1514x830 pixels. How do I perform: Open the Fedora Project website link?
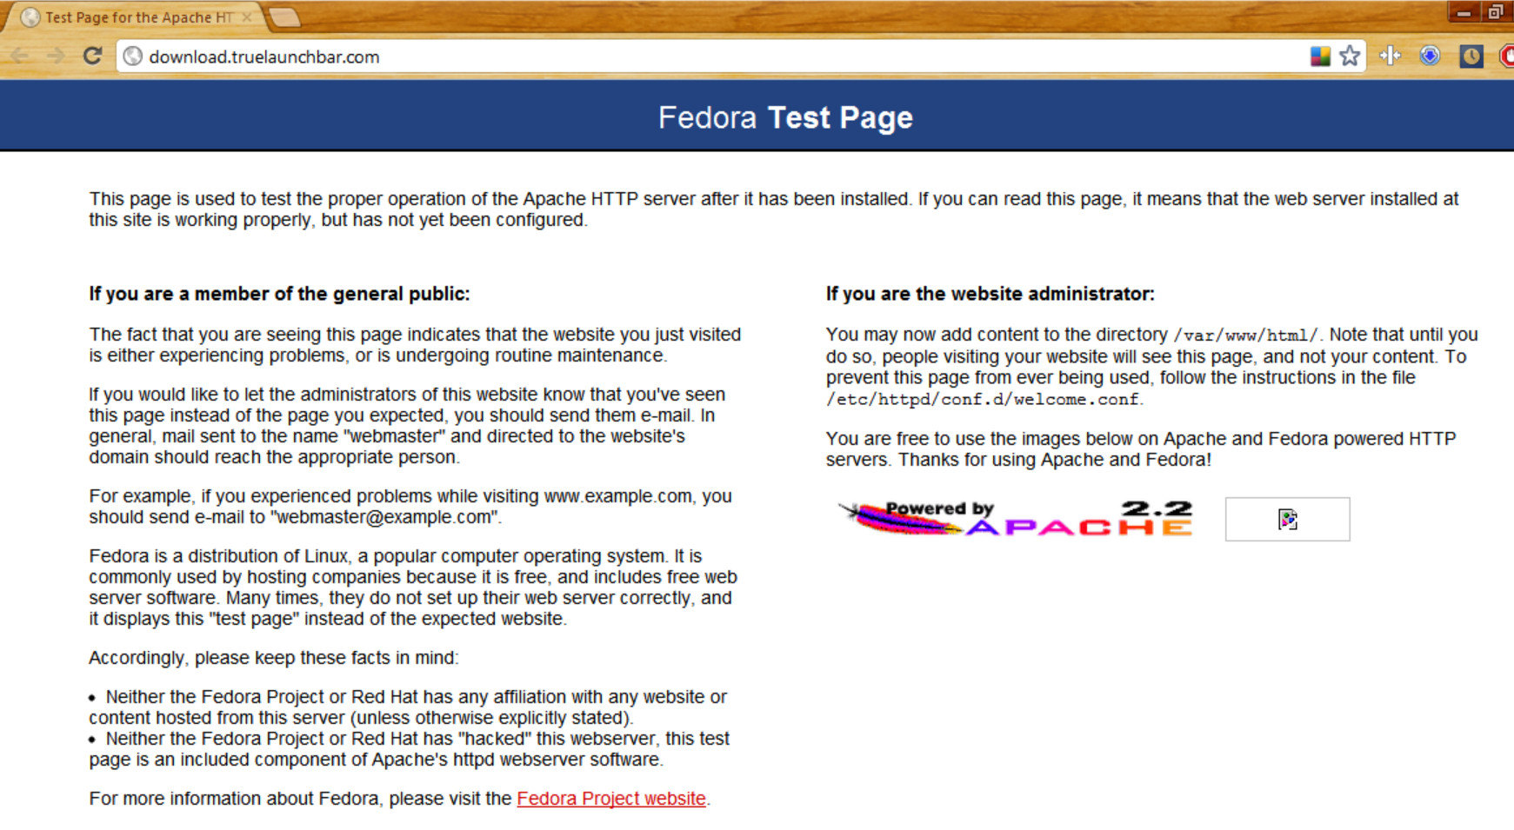pos(610,799)
